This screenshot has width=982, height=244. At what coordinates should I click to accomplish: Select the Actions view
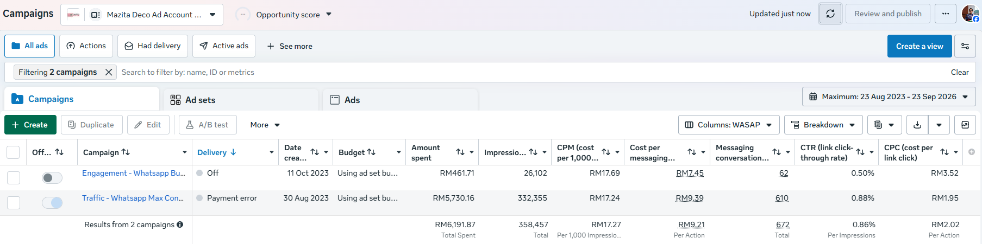pos(86,46)
